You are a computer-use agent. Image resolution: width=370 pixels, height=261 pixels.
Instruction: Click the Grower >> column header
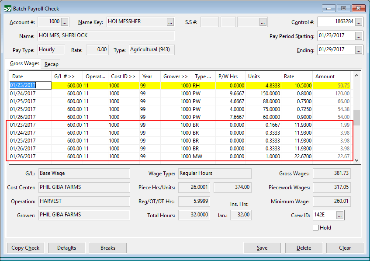tap(176, 77)
